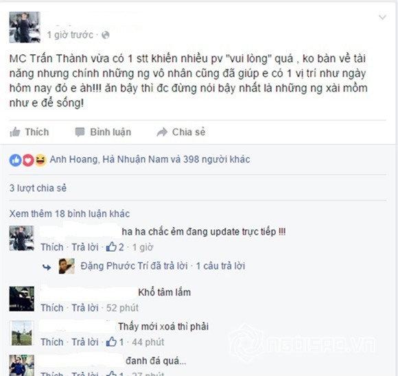The image size is (398, 376).
Task: Click avatar of 'Khổ tâm lắm' commenter
Action: point(22,299)
